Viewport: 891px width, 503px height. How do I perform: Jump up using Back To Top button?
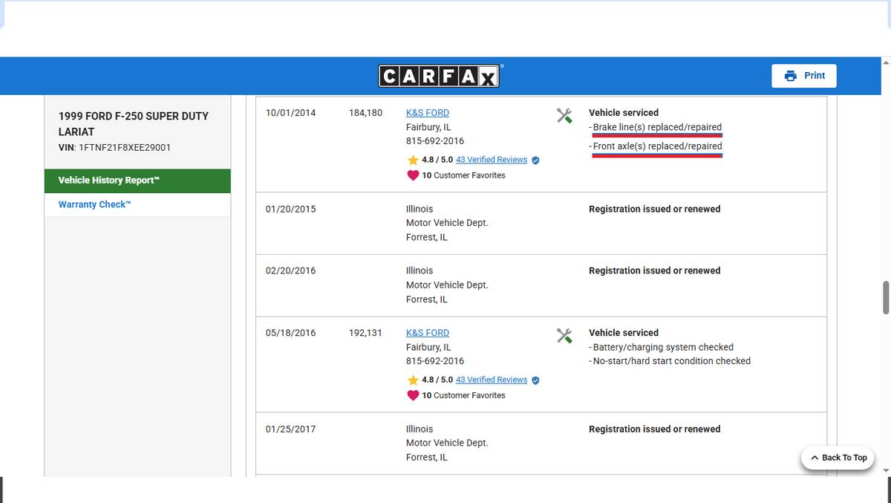pyautogui.click(x=838, y=458)
